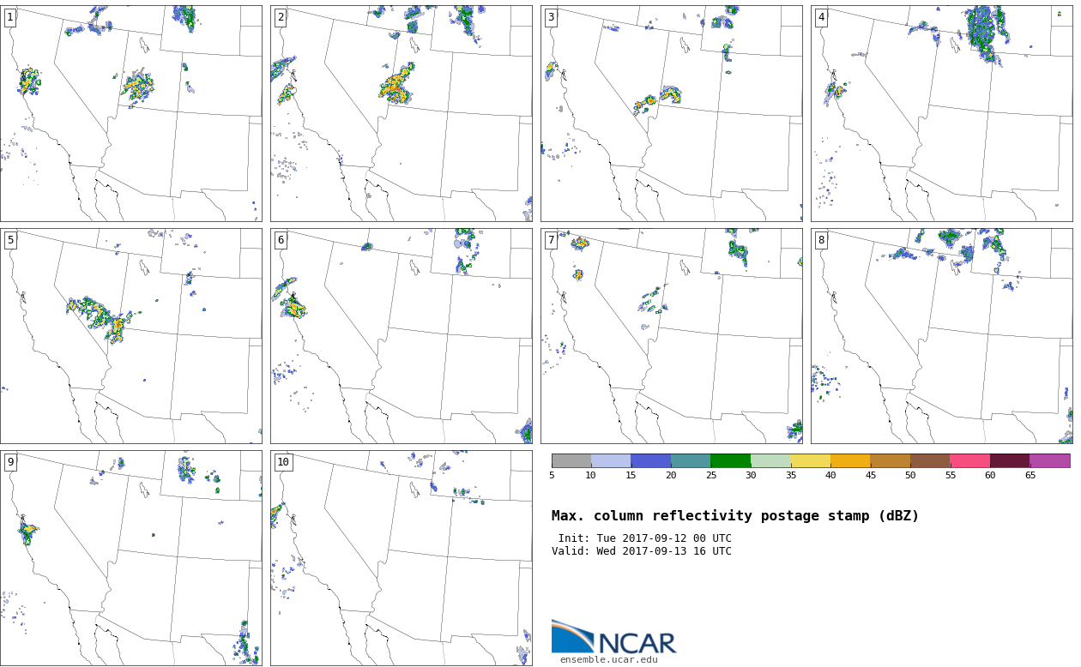This screenshot has height=667, width=1081.
Task: Click the ensemble.ucar.edu text
Action: [x=608, y=660]
